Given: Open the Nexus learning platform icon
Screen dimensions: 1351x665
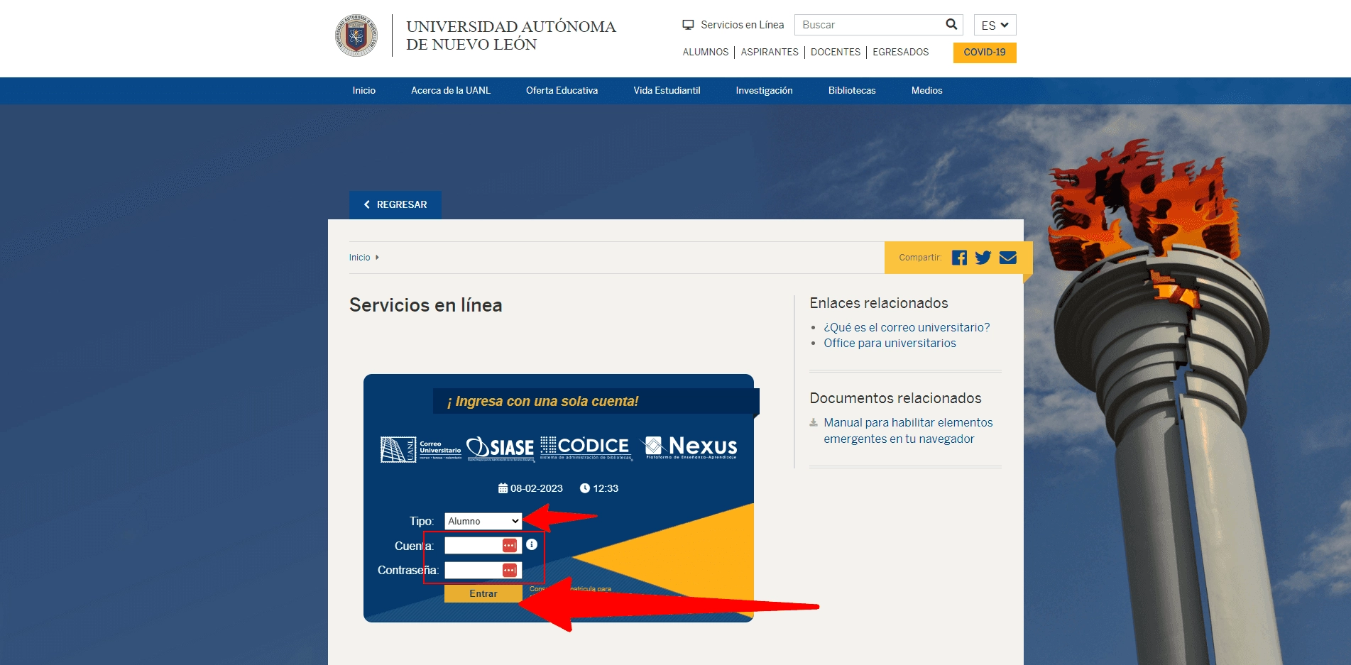Looking at the screenshot, I should pyautogui.click(x=689, y=447).
